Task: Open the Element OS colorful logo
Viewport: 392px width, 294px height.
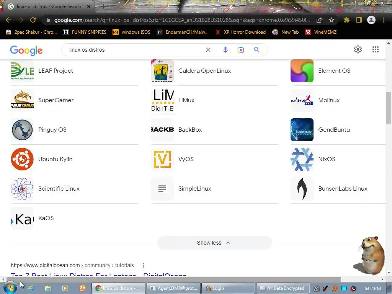Action: [x=302, y=71]
